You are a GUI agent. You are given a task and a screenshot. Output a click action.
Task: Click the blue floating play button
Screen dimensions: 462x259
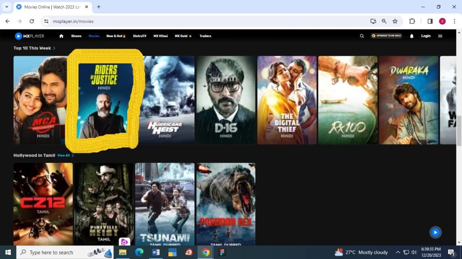[x=435, y=232]
